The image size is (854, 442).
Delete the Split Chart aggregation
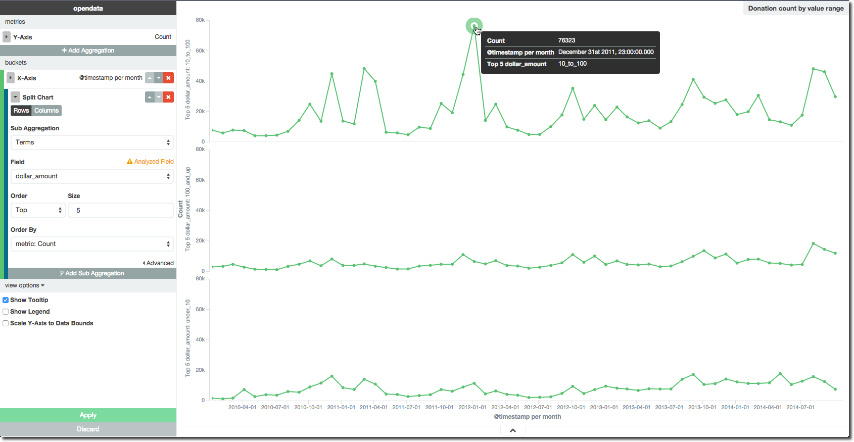pos(169,97)
